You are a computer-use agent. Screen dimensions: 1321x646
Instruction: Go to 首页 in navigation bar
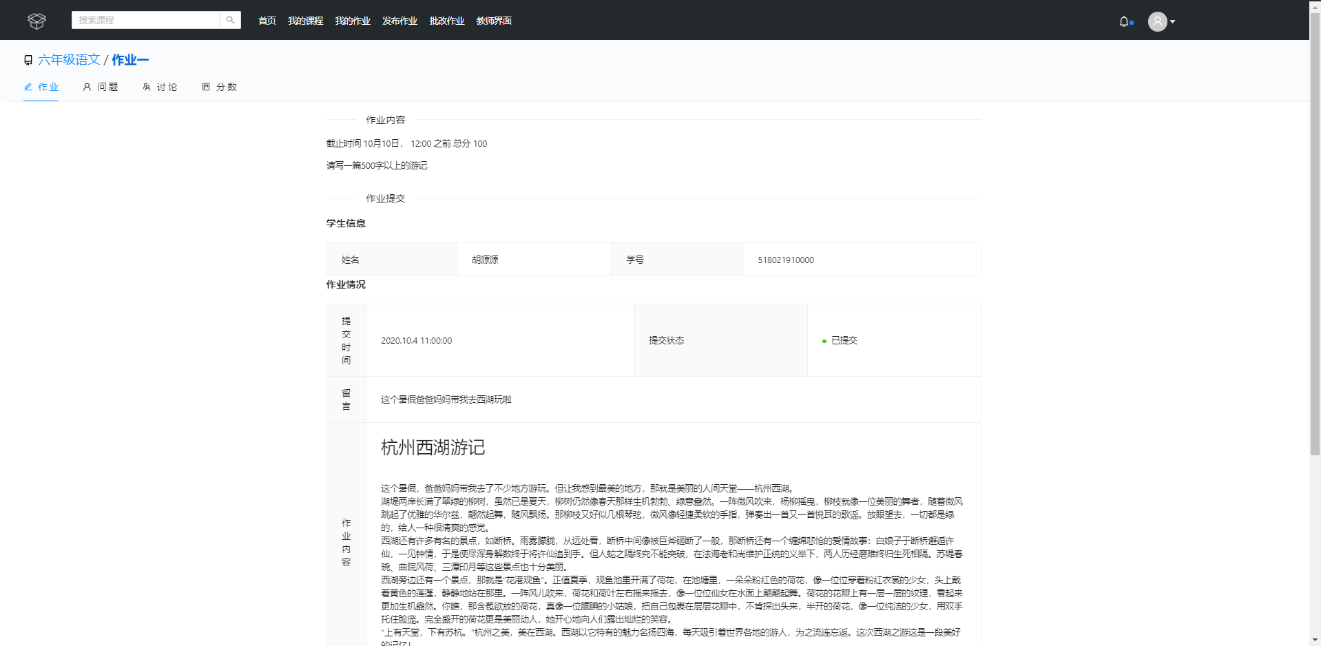click(267, 21)
